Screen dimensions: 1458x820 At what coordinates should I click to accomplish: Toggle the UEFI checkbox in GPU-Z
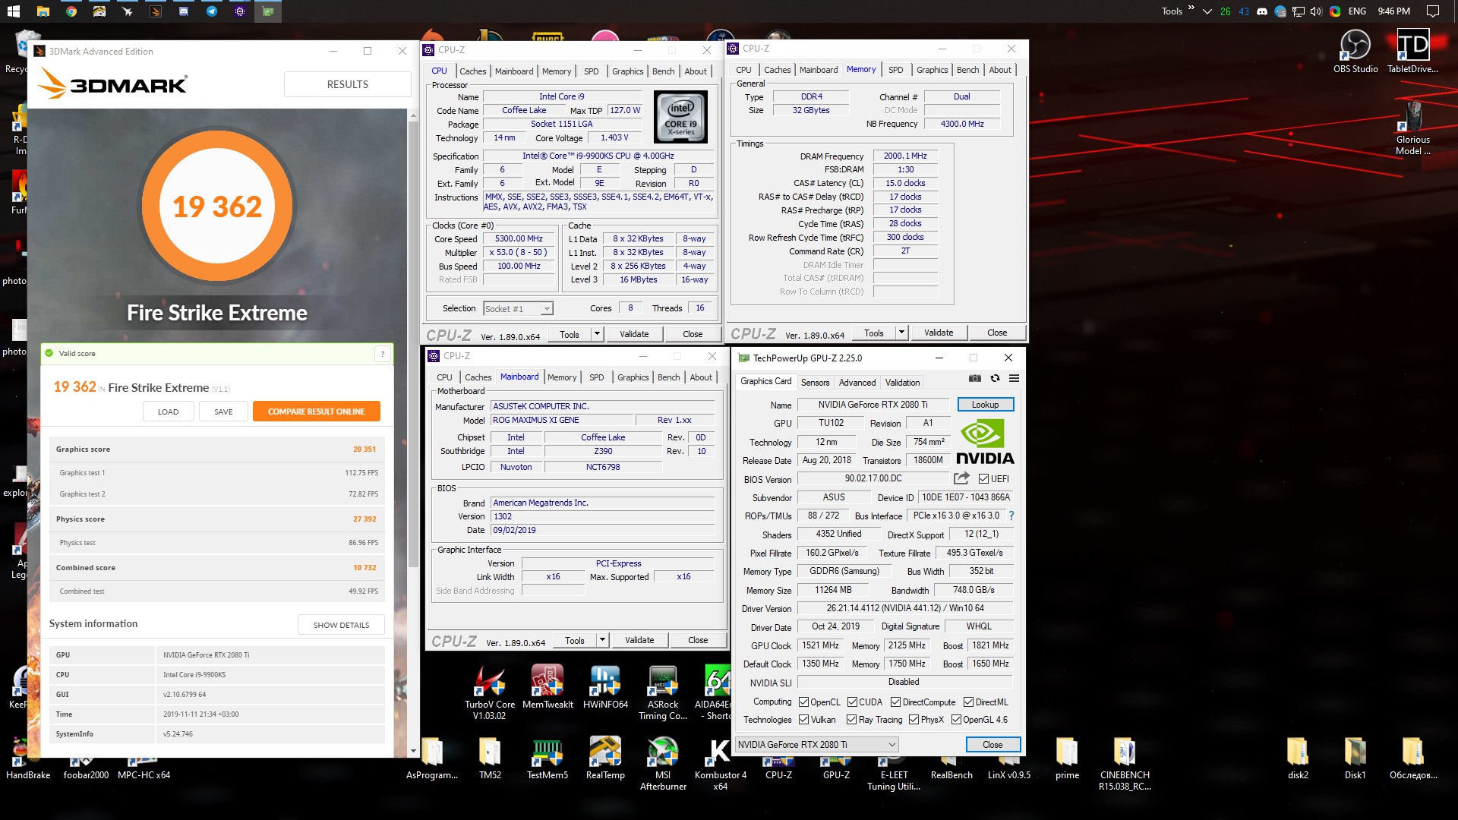pos(983,479)
